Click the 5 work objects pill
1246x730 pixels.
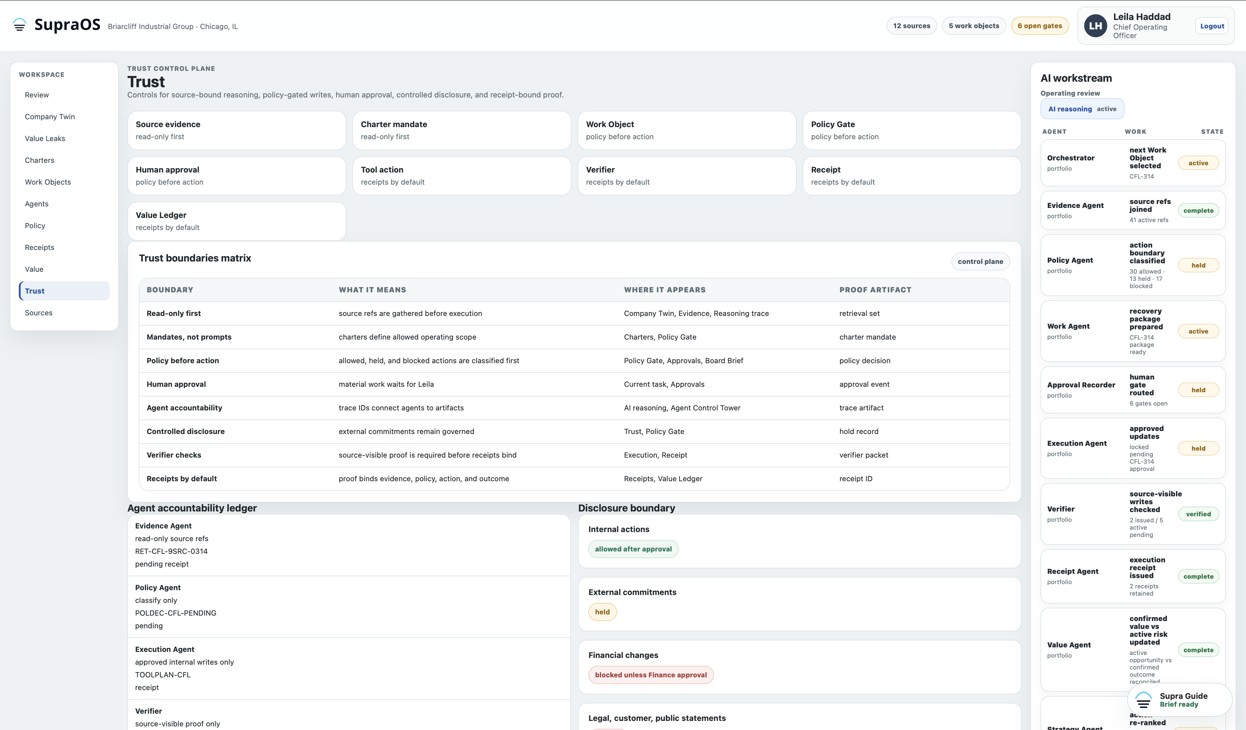pos(974,26)
